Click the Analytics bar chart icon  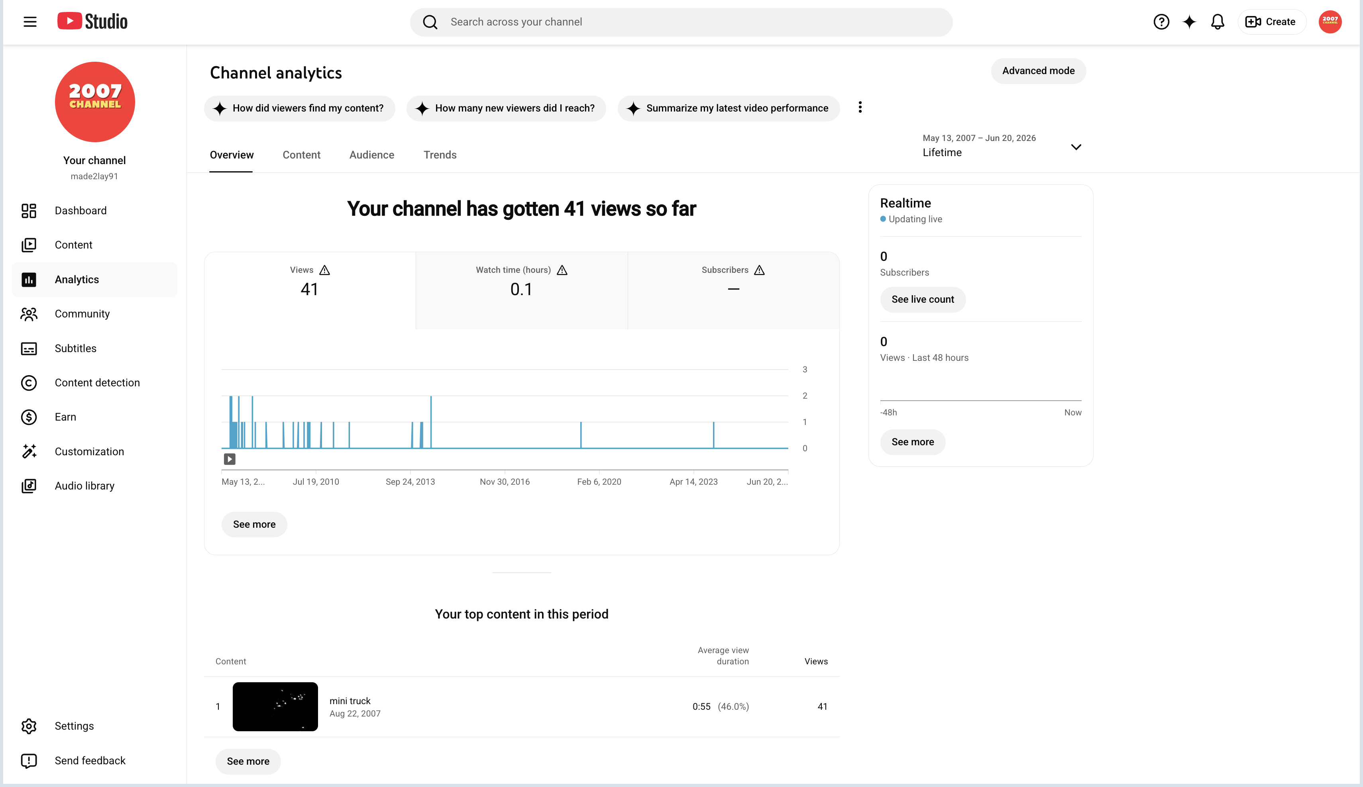click(x=29, y=280)
